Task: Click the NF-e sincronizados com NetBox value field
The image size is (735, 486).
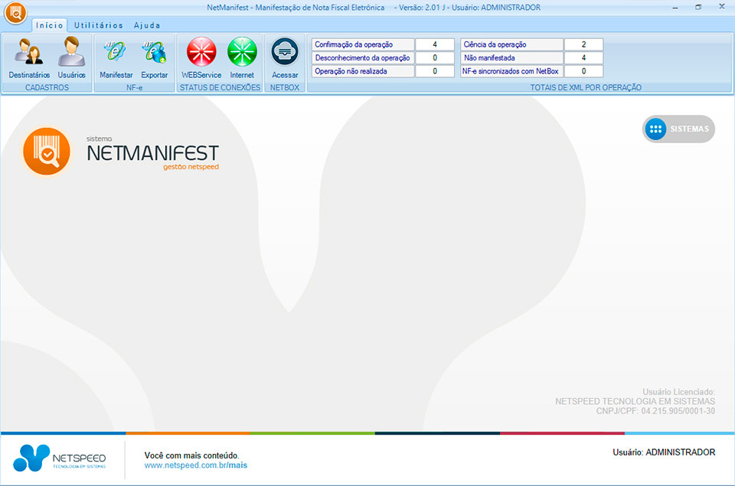Action: (583, 71)
